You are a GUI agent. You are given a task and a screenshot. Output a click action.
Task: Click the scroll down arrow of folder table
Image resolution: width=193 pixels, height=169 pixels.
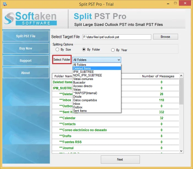(181, 151)
